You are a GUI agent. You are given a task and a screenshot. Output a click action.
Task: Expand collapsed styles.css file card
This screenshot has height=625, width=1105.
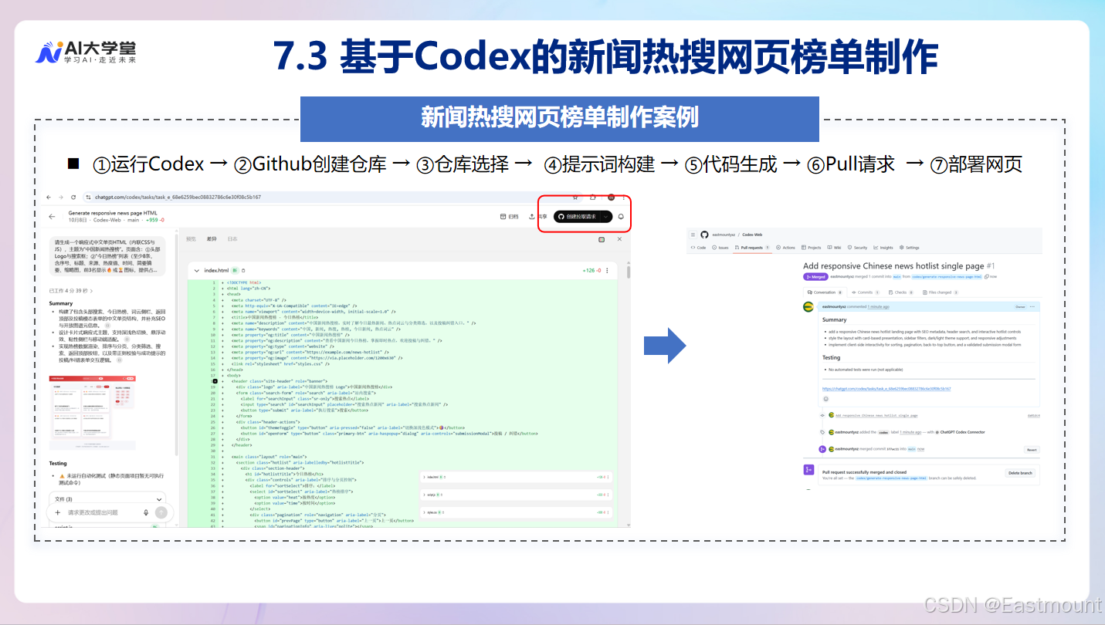(x=516, y=512)
